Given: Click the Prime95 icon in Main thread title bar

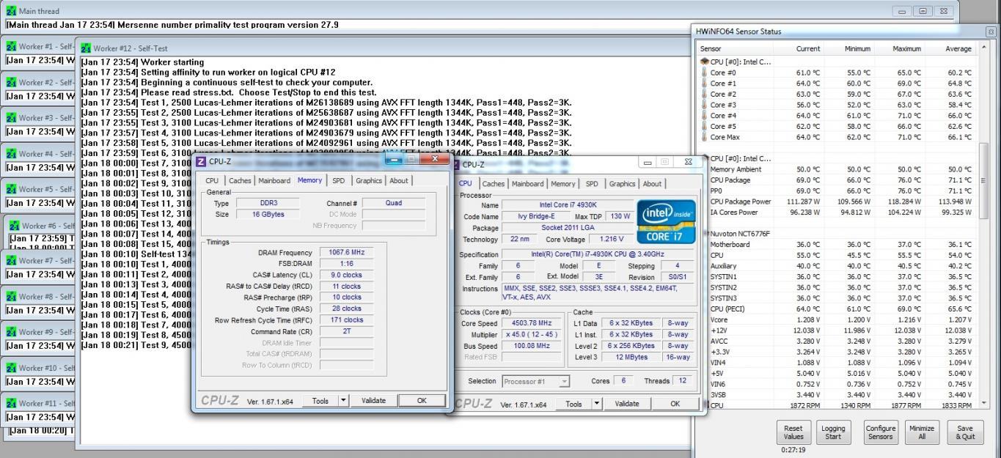Looking at the screenshot, I should (10, 11).
